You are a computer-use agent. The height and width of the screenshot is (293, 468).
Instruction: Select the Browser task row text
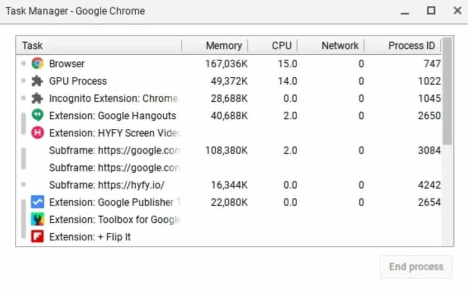point(67,64)
